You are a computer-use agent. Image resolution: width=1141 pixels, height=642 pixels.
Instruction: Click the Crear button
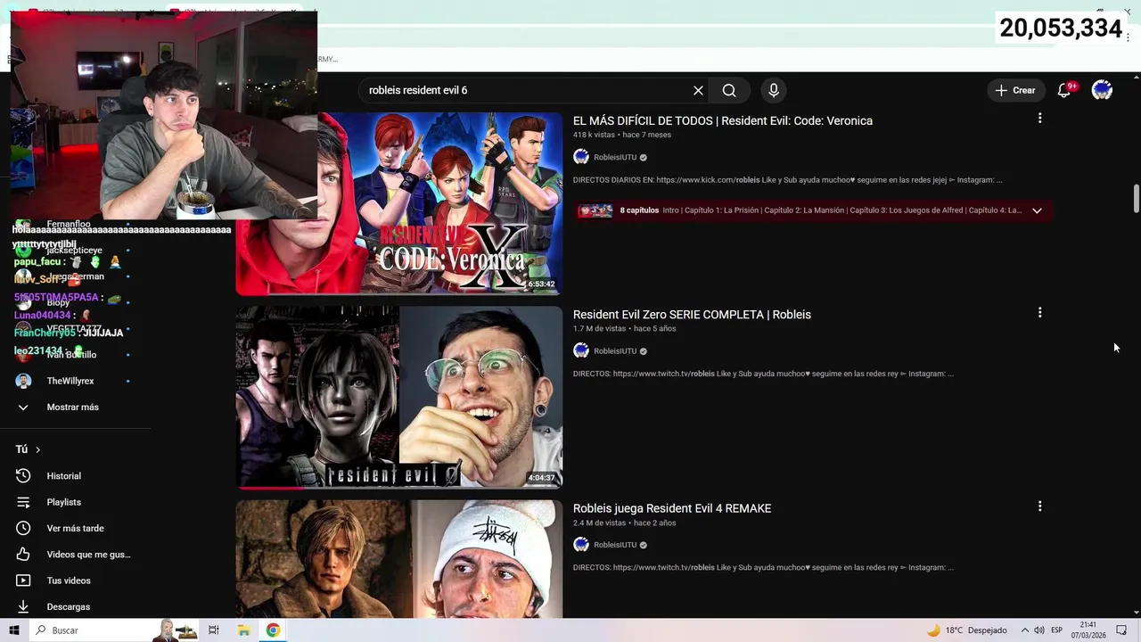(x=1015, y=90)
